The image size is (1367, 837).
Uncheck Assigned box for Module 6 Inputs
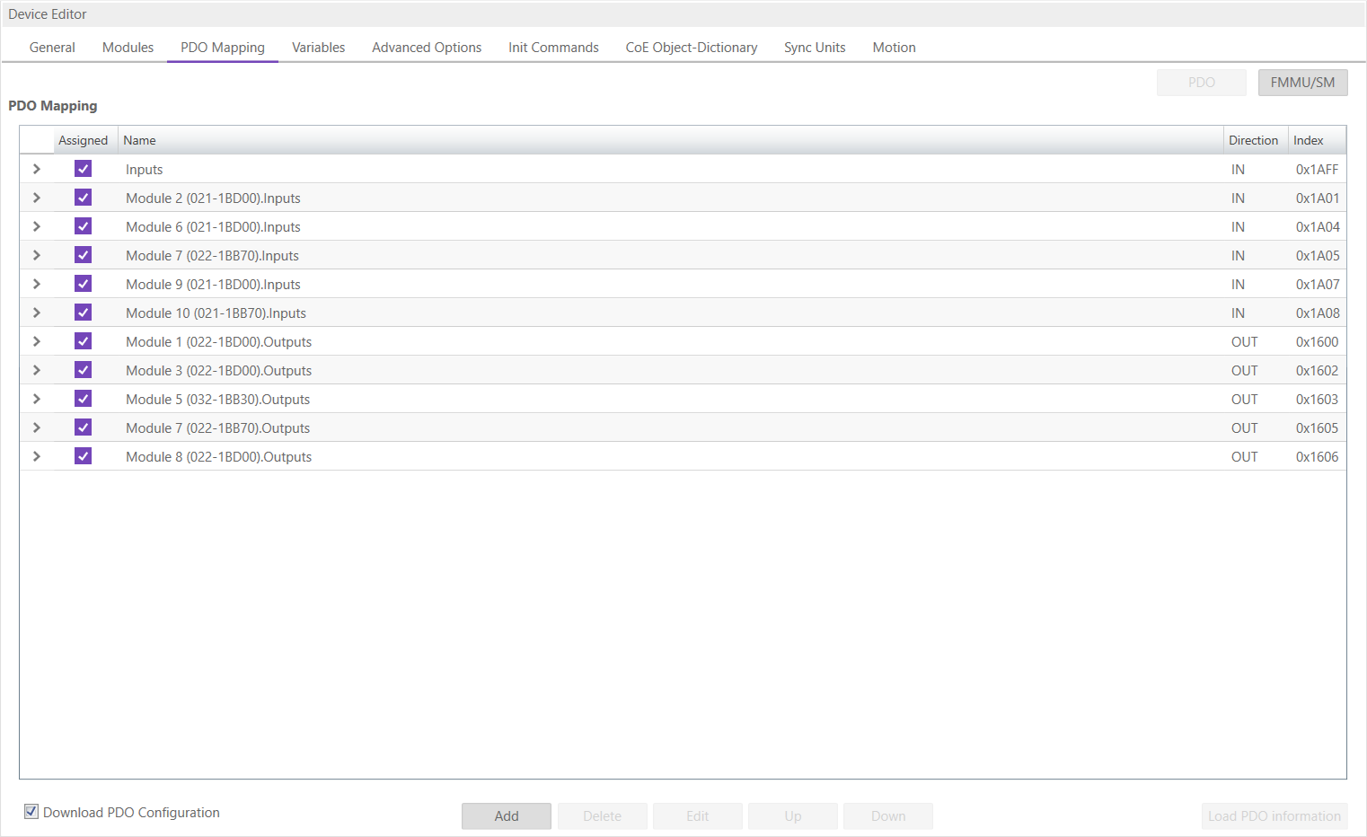click(83, 226)
